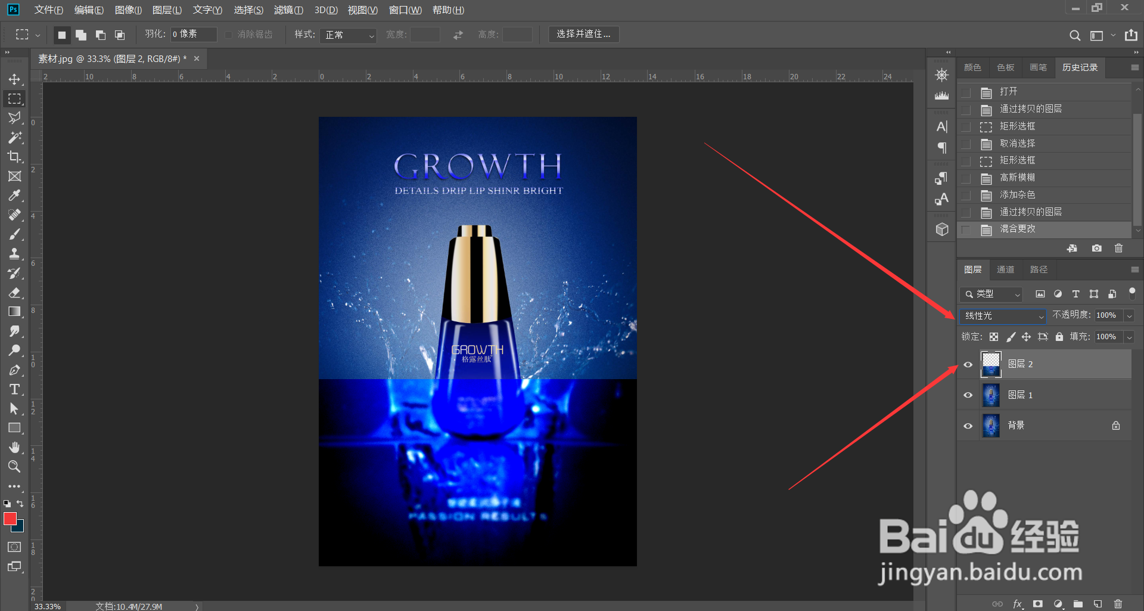Image resolution: width=1144 pixels, height=611 pixels.
Task: Select the Eraser tool
Action: click(14, 292)
